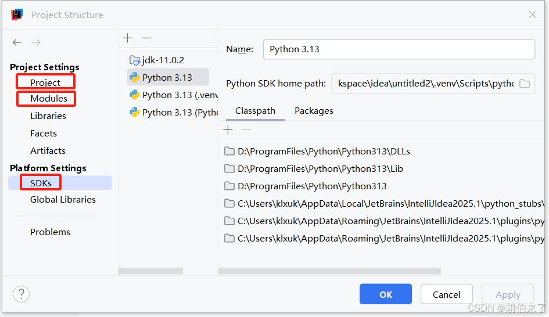
Task: Select D:\ProgramFiles\Python\Python313\DLLs path
Action: [x=324, y=151]
